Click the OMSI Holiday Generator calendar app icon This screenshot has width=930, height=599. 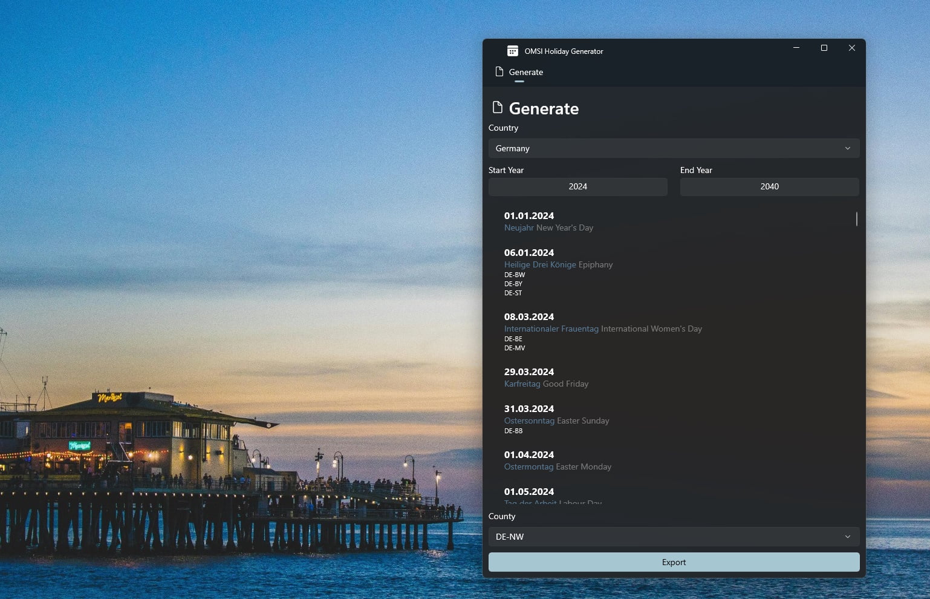pos(512,51)
